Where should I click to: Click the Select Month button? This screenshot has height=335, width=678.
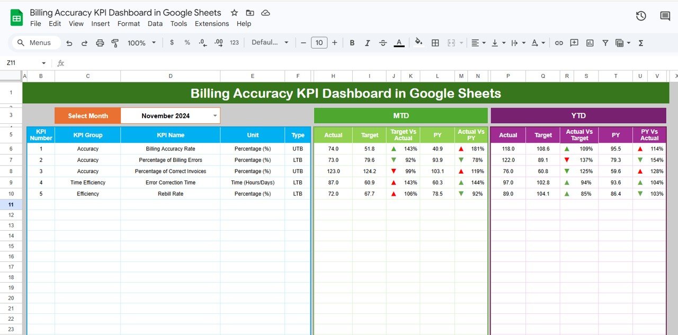click(x=87, y=115)
